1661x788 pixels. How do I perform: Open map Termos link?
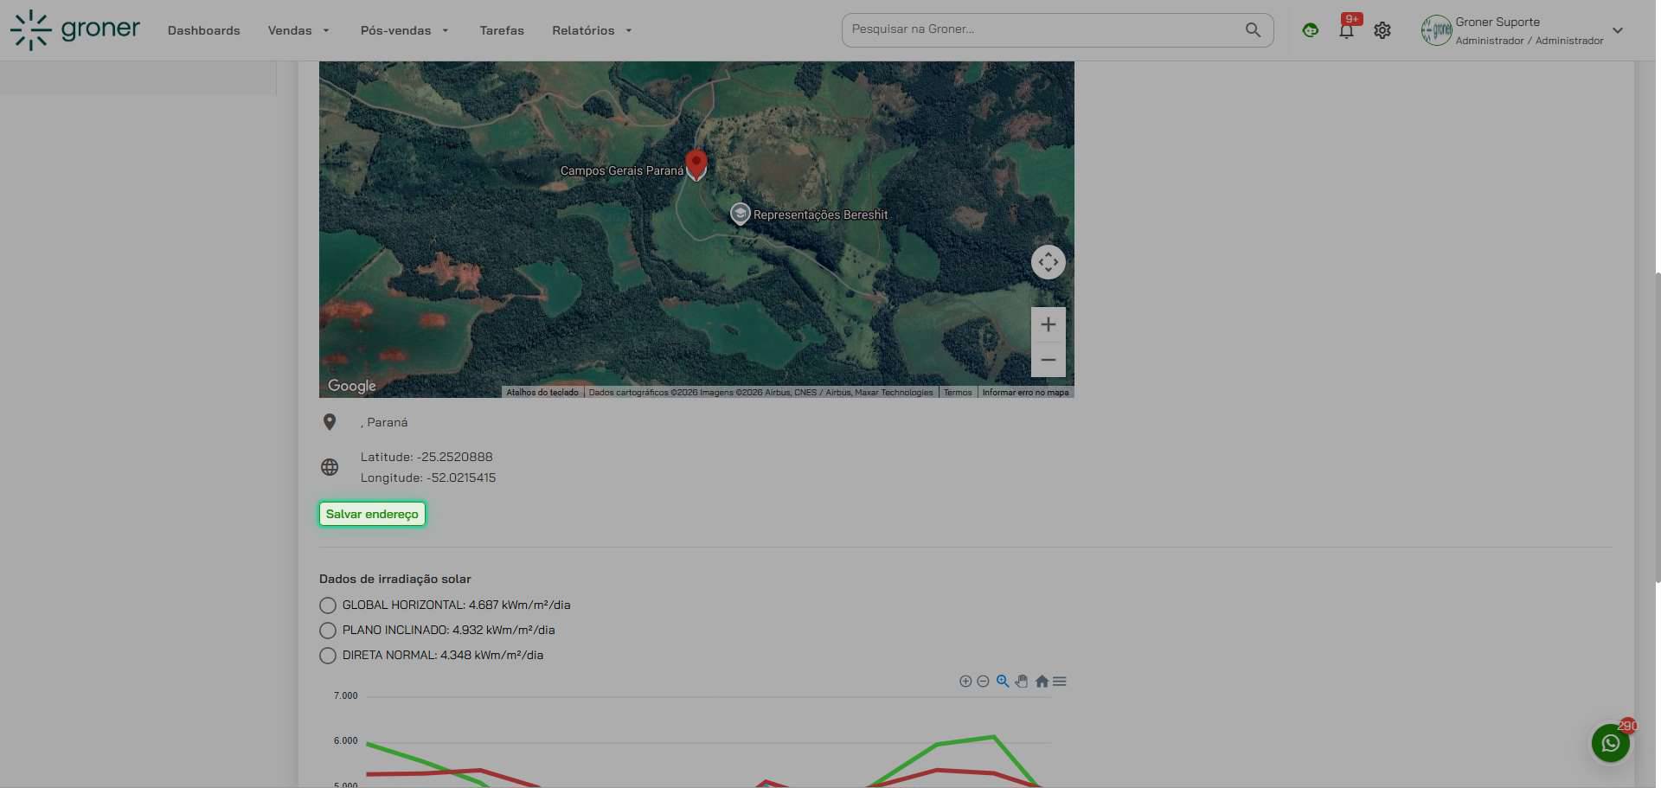[958, 393]
